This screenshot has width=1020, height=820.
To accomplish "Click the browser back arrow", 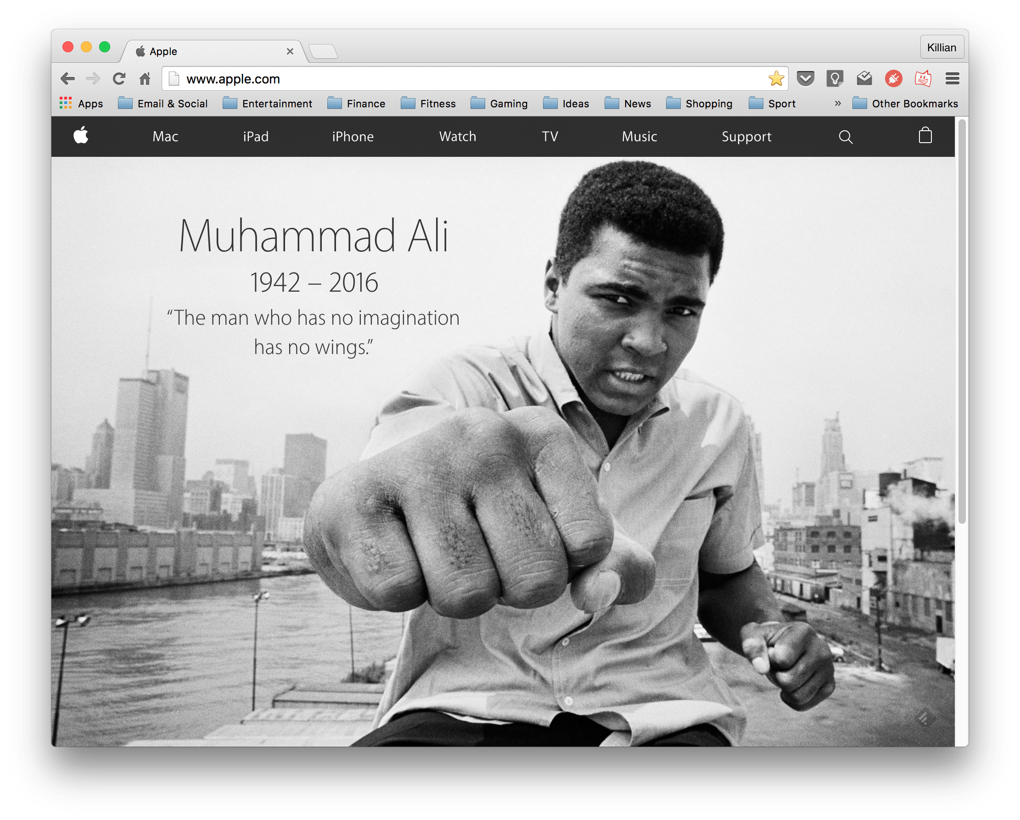I will 68,78.
